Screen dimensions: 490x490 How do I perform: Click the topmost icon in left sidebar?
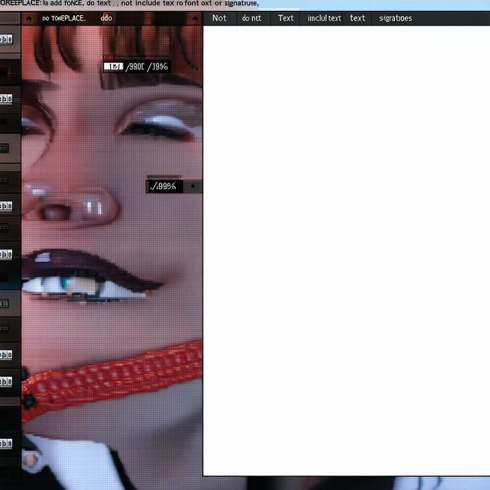pos(6,39)
